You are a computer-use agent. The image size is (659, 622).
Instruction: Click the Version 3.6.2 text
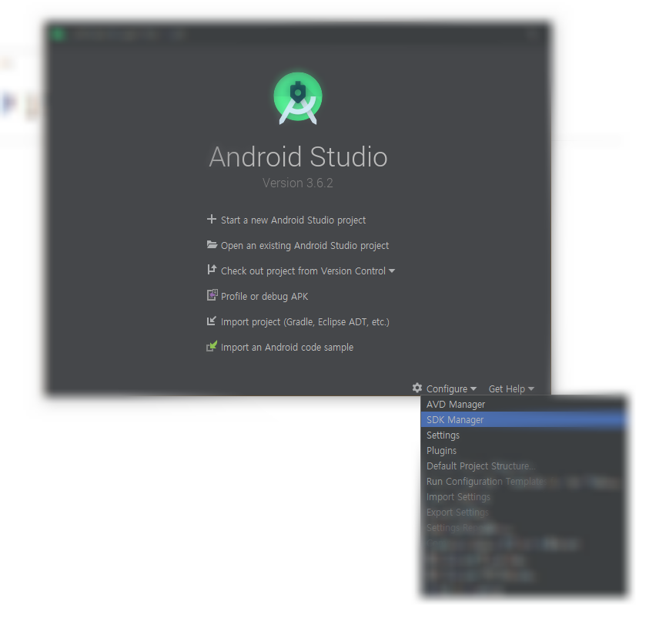(298, 183)
